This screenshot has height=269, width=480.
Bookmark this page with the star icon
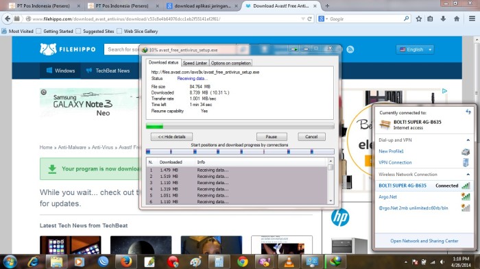coord(418,19)
